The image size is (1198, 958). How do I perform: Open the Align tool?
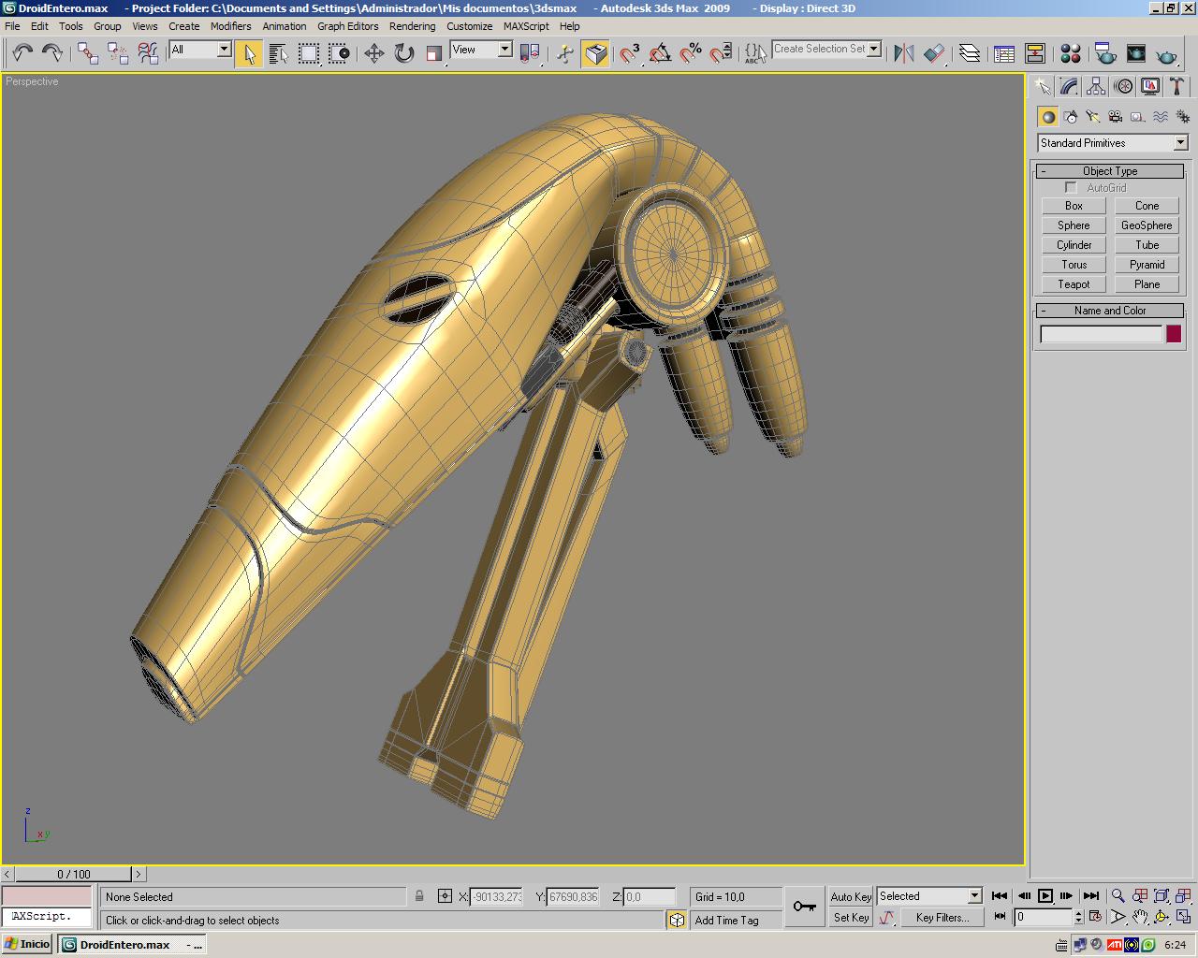[934, 53]
